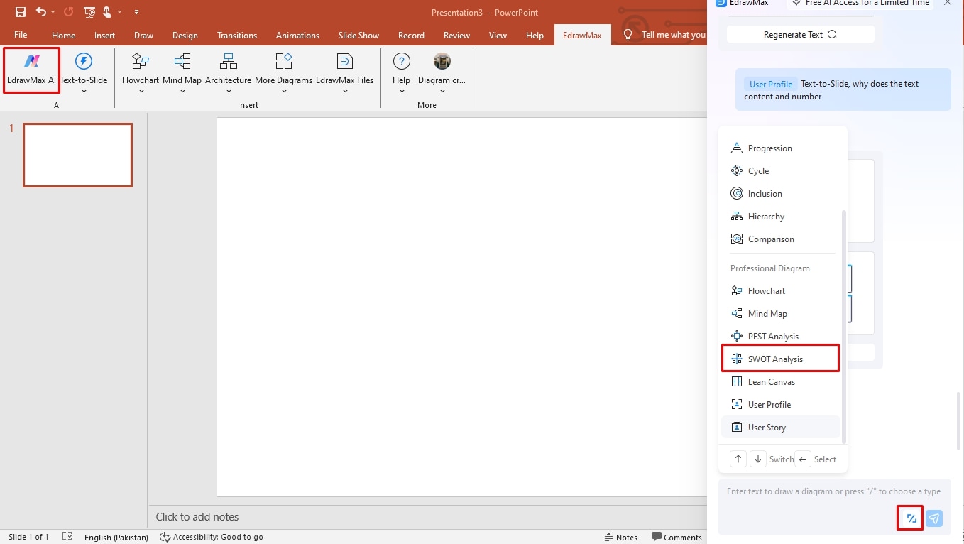
Task: Choose Inclusion diagram type
Action: 781,194
